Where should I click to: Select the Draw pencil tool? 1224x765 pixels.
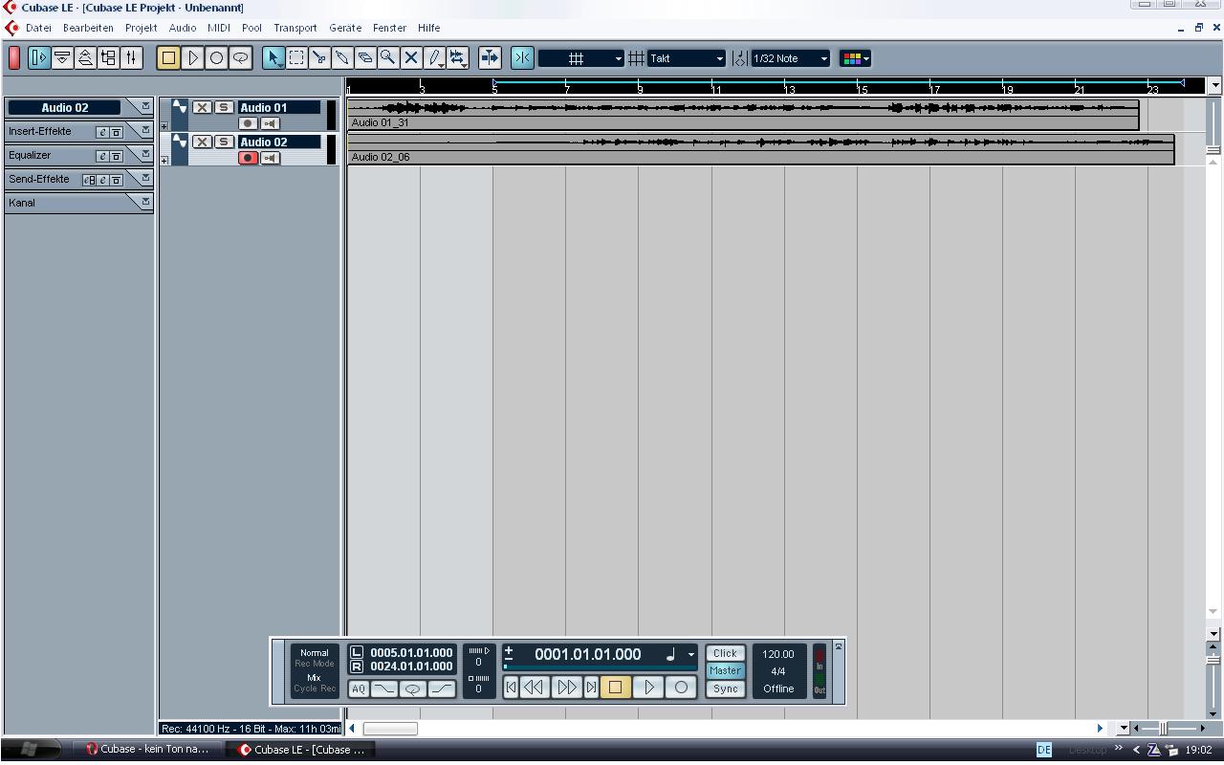click(x=435, y=58)
